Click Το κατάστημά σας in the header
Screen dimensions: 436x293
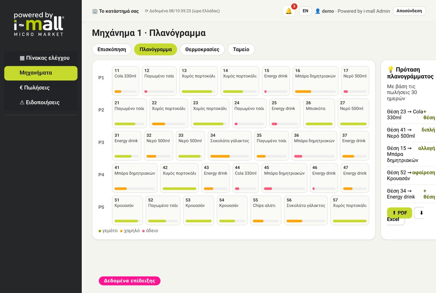(x=116, y=11)
